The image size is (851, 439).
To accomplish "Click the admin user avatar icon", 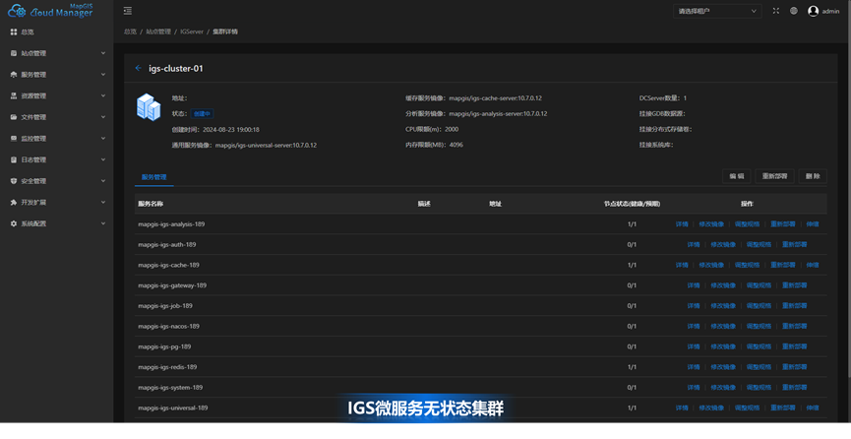I will tap(813, 11).
